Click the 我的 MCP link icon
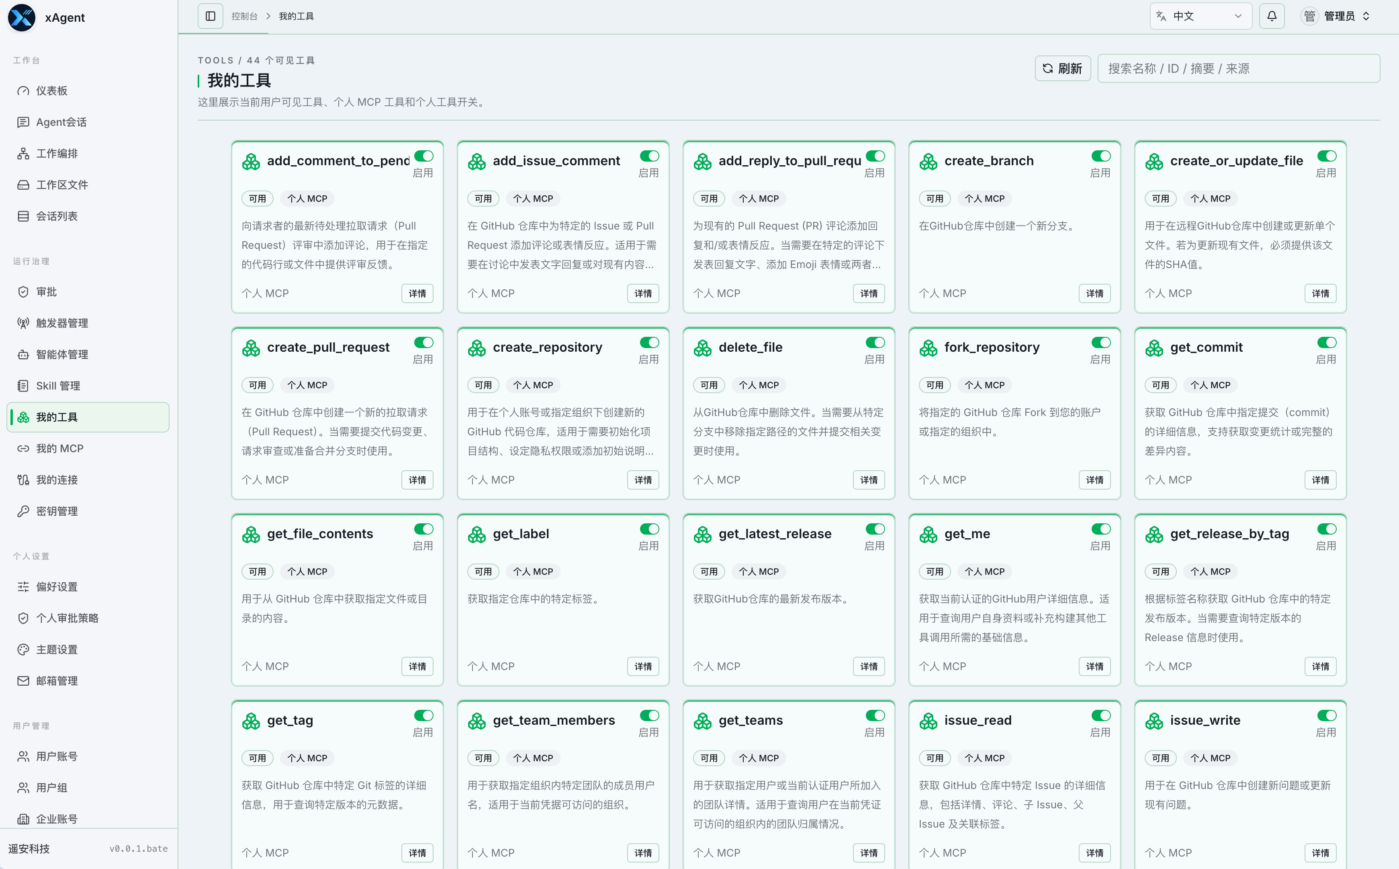The height and width of the screenshot is (869, 1399). pyautogui.click(x=23, y=448)
